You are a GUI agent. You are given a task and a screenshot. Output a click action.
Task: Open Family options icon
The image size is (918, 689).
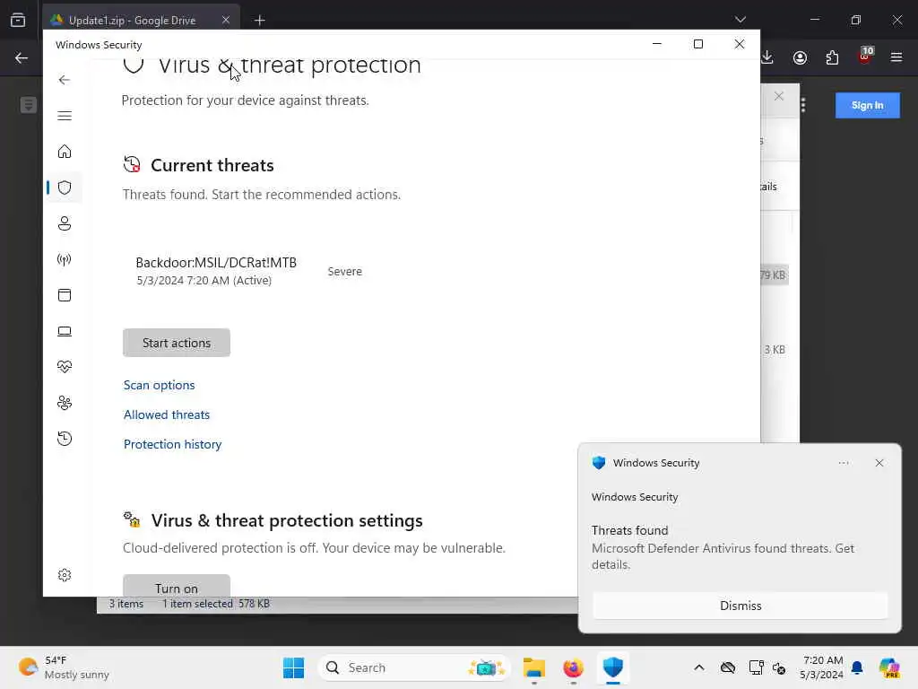(65, 403)
